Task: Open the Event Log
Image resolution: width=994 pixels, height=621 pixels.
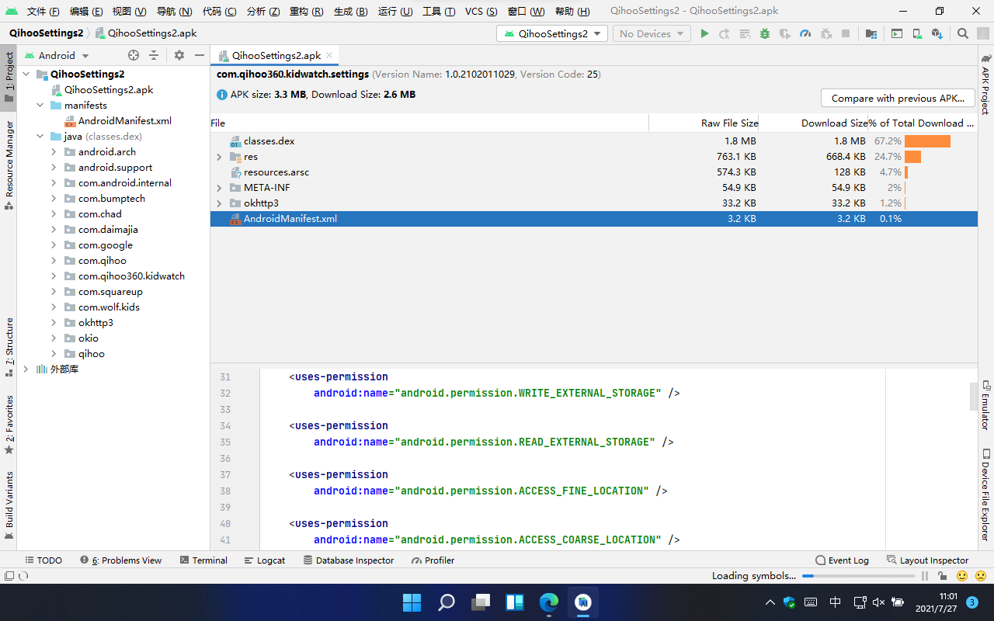Action: [x=843, y=560]
